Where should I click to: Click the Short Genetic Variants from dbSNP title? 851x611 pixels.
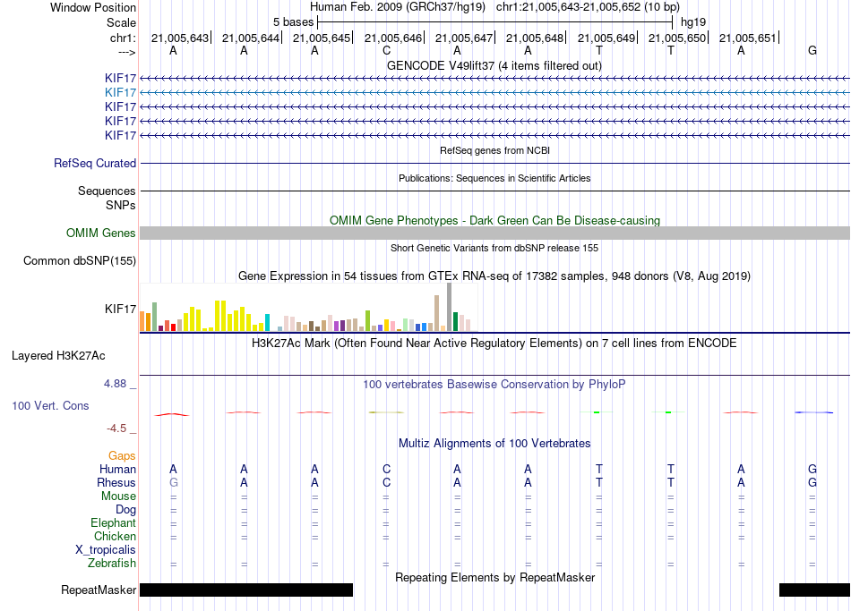pyautogui.click(x=494, y=248)
